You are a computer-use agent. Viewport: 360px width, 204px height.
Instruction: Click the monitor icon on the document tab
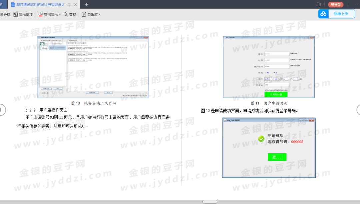click(69, 5)
